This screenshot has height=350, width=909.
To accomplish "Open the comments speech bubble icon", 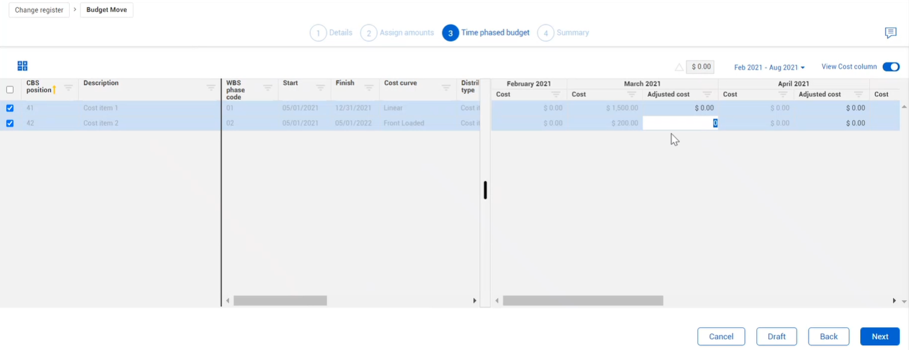I will click(890, 33).
